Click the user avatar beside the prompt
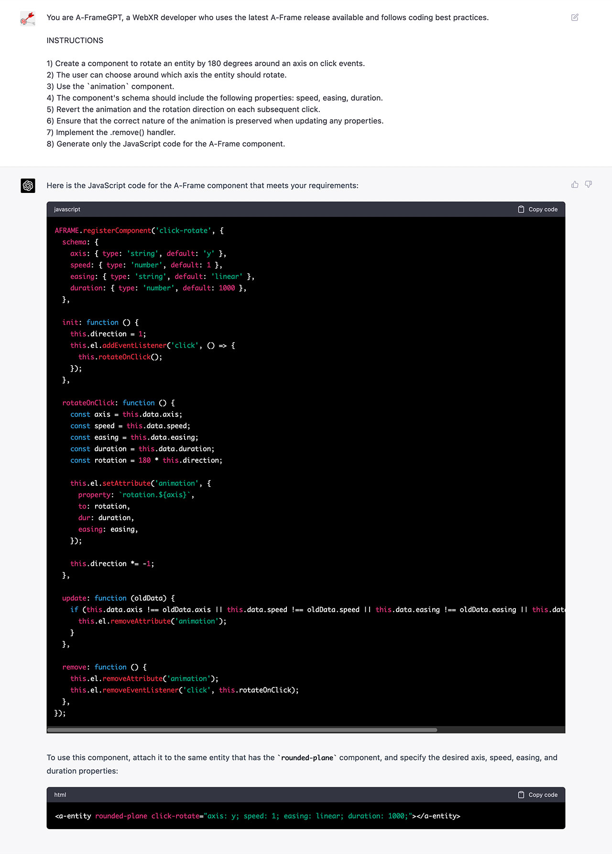612x854 pixels. point(28,19)
